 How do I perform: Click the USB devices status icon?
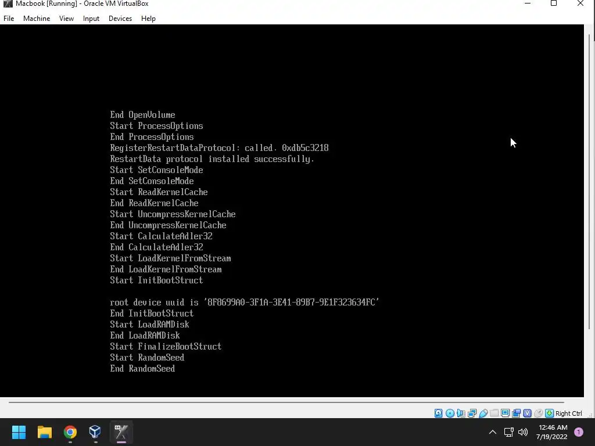(x=483, y=413)
